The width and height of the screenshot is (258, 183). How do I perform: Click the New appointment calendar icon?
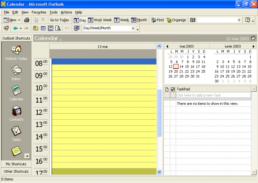(6, 20)
